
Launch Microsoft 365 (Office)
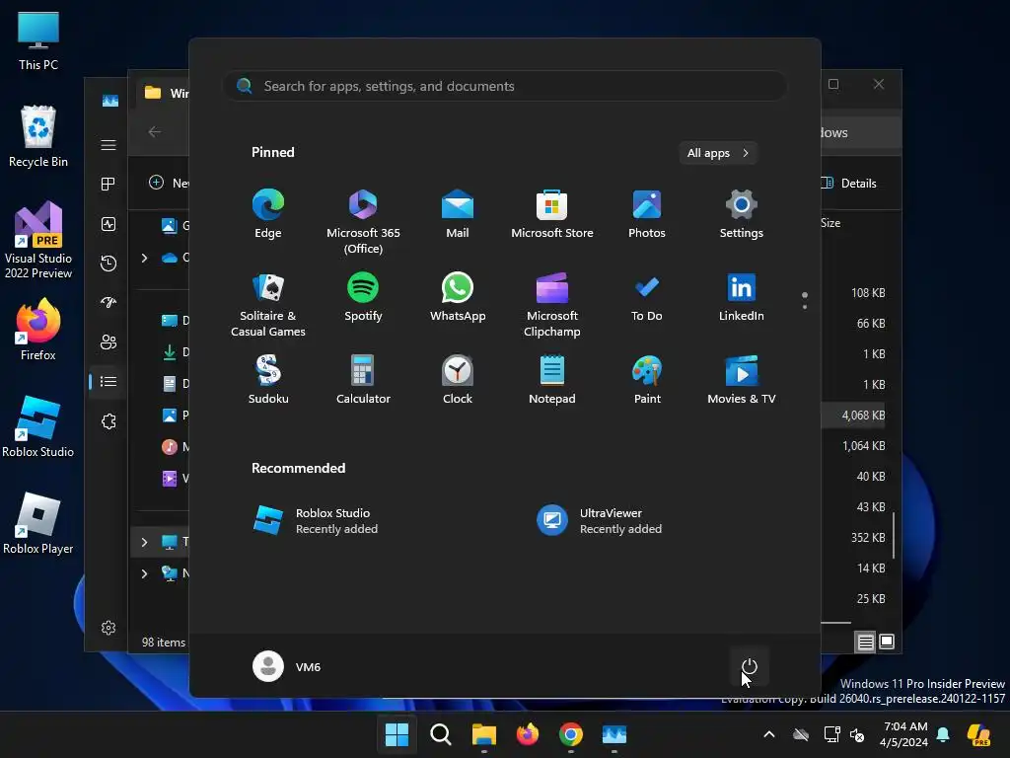coord(363,222)
